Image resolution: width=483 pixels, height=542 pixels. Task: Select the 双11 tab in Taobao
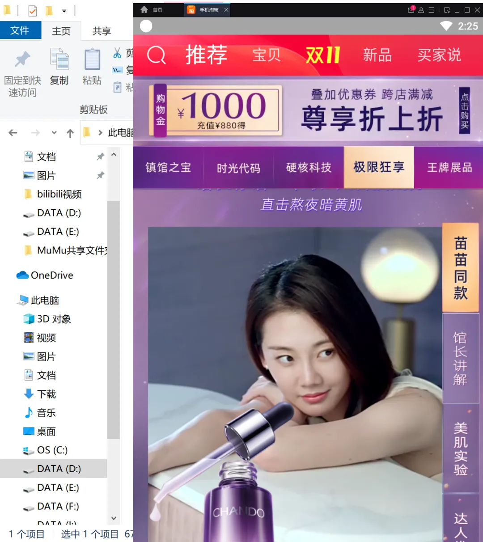(323, 55)
